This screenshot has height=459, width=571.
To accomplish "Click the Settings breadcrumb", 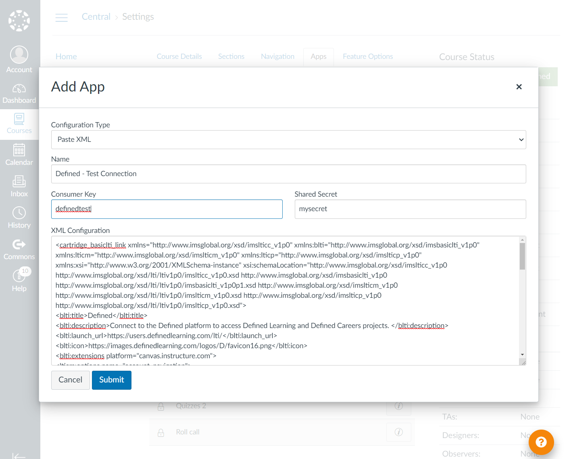I will (138, 17).
